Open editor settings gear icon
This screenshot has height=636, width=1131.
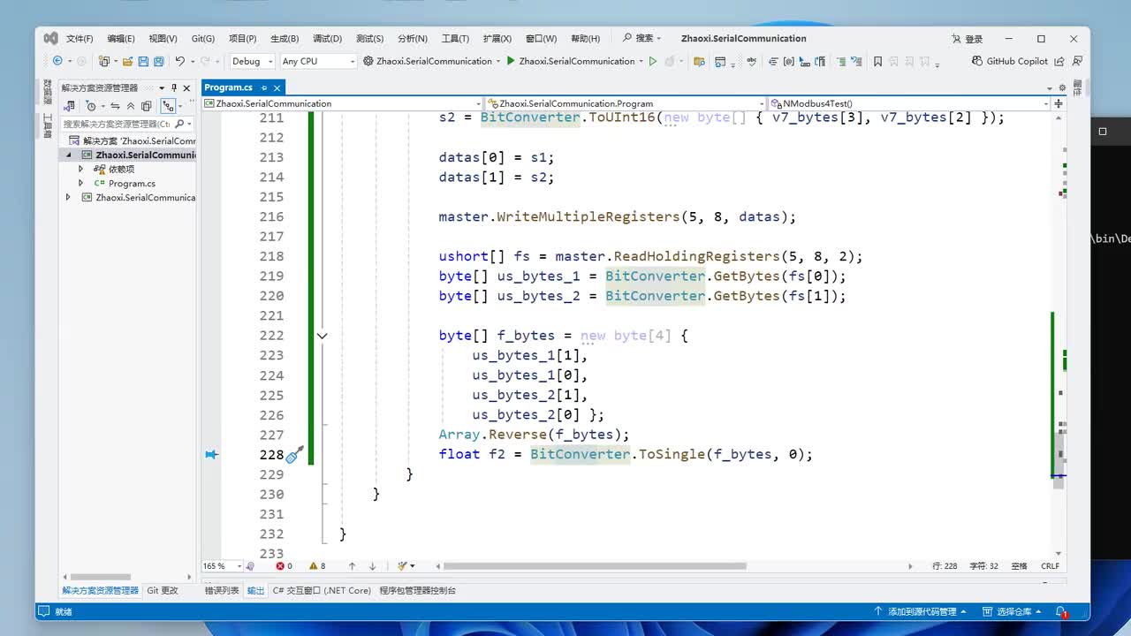(x=1062, y=87)
